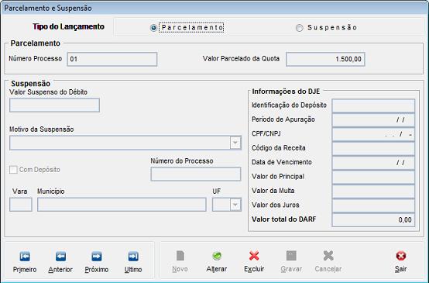Click the Valor total do DARF field
This screenshot has width=429, height=283.
tap(373, 219)
